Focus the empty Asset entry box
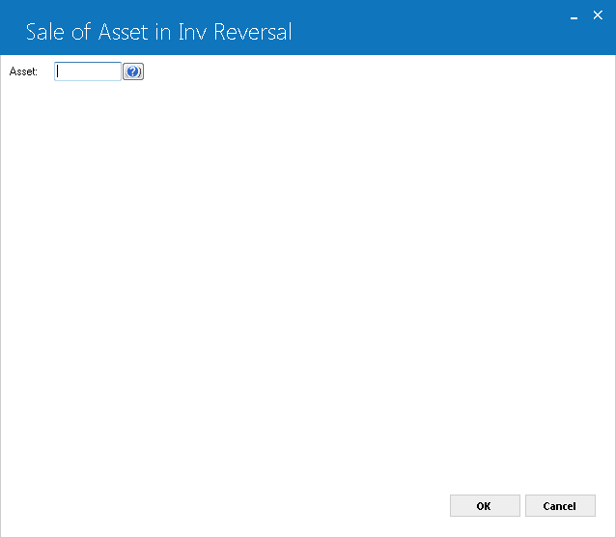 coord(88,71)
